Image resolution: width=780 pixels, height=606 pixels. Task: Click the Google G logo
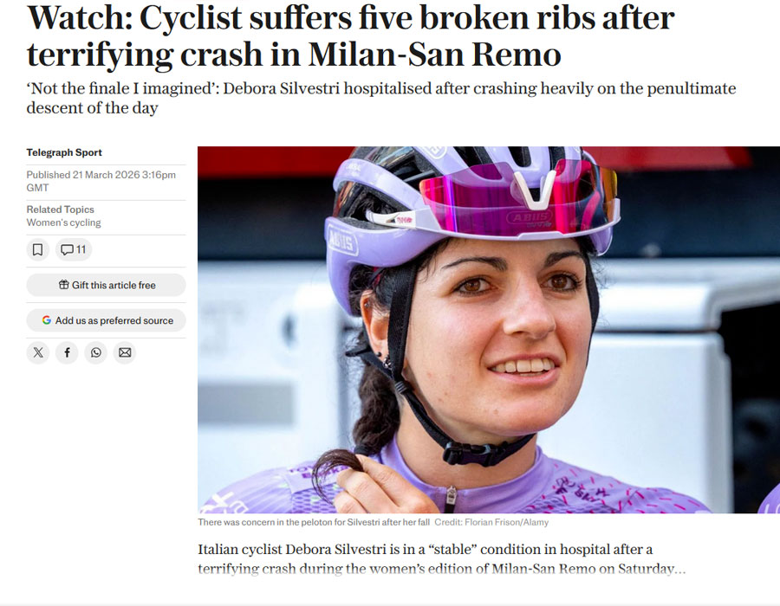(45, 320)
